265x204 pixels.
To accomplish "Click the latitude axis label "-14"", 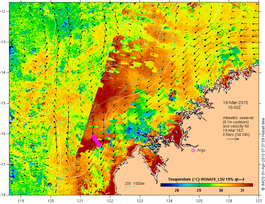I will [3, 73].
